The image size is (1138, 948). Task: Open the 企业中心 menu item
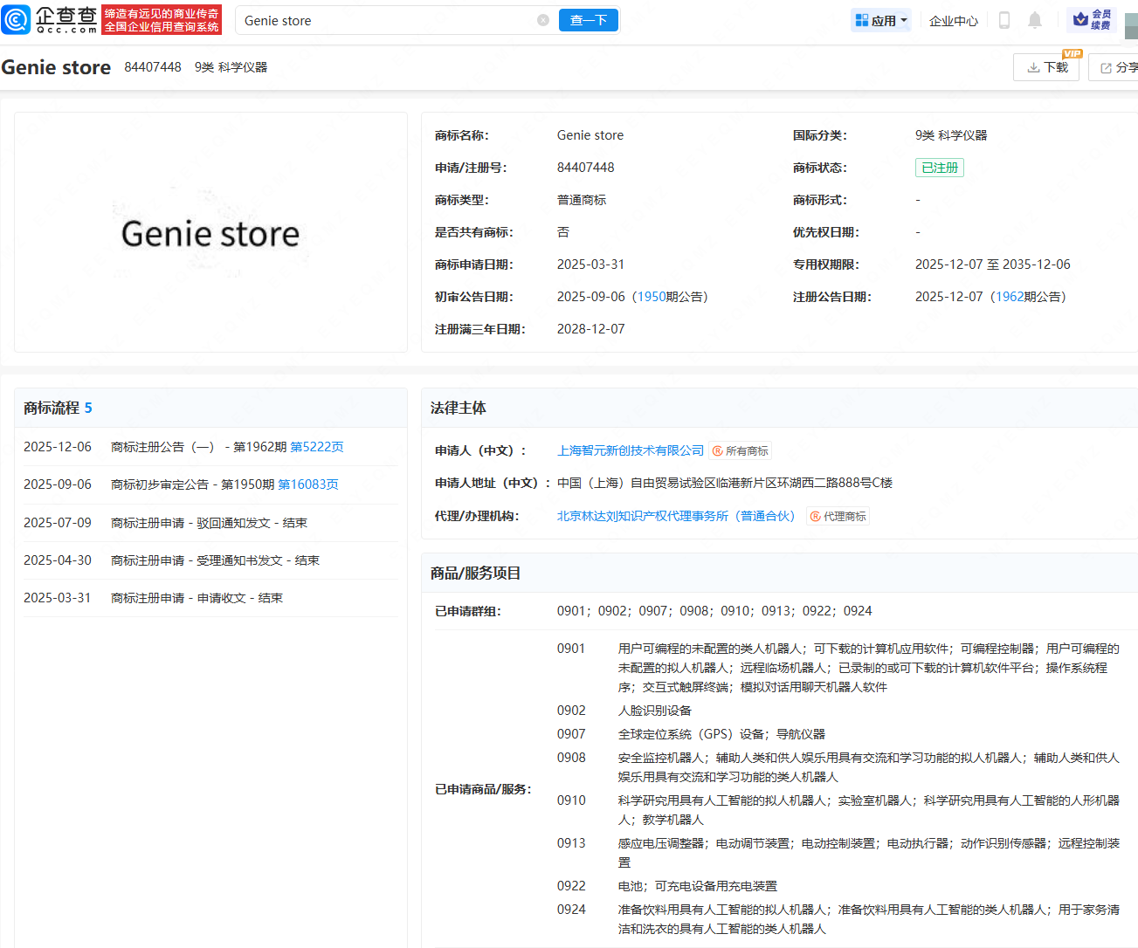point(953,20)
